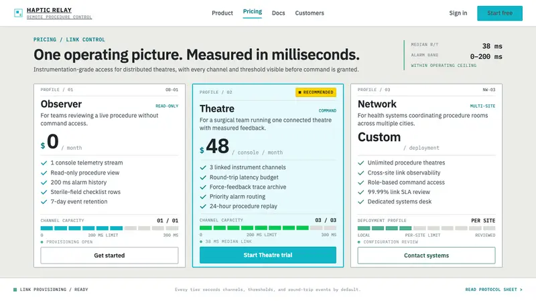Click the Profile / 02 label
This screenshot has height=301, width=536.
point(216,92)
